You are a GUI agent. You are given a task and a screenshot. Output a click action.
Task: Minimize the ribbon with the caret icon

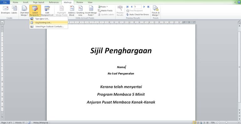click(235, 2)
